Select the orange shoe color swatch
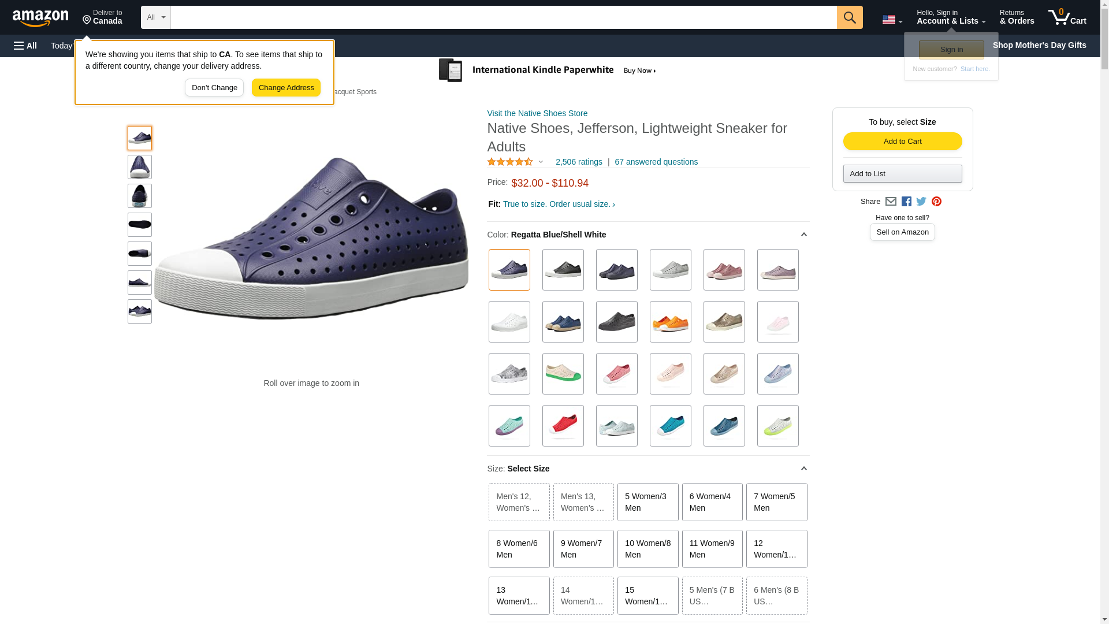The image size is (1109, 624). coord(670,322)
